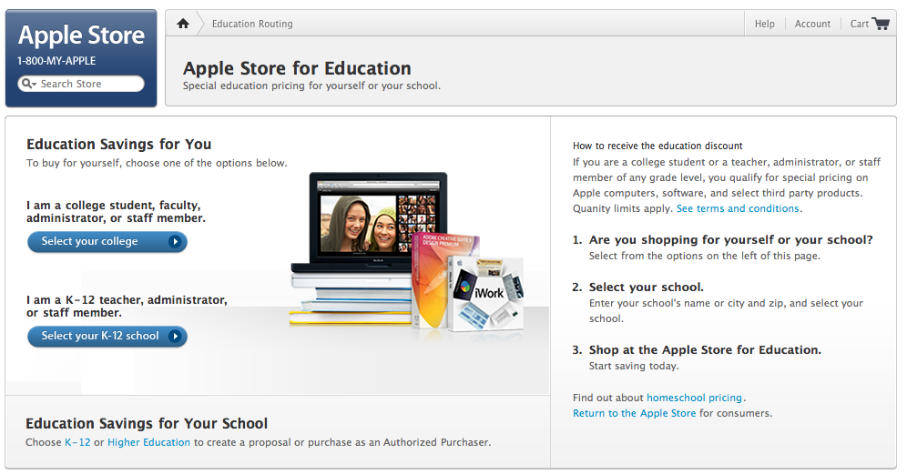This screenshot has width=907, height=474.
Task: Go to the home icon in breadcrumb
Action: [183, 24]
